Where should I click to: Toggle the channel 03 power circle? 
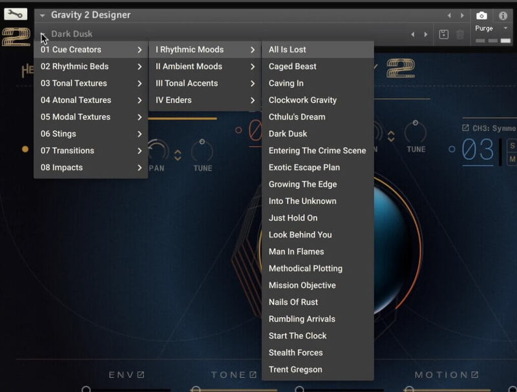coord(452,149)
